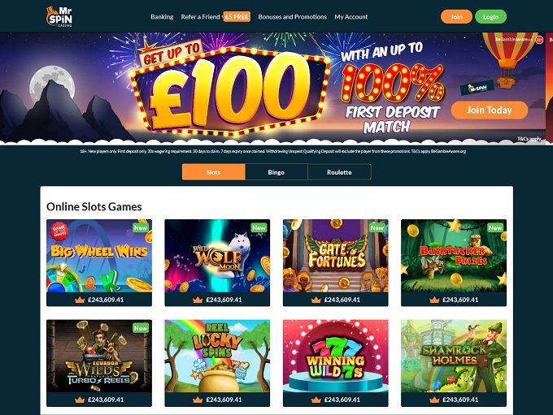Open the Banking menu
This screenshot has width=553, height=415.
point(162,16)
